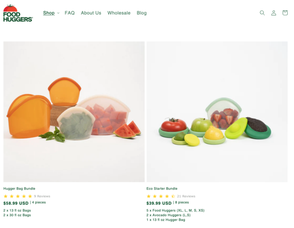
Task: Open the shopping cart icon
Action: tap(285, 13)
